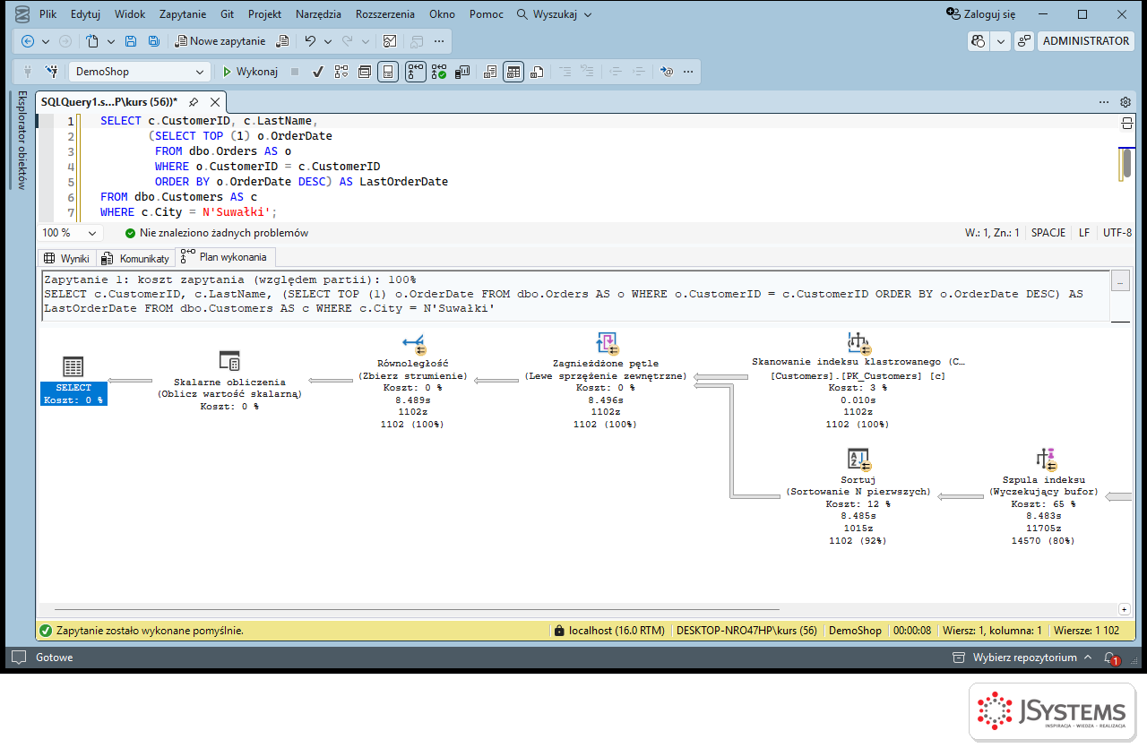Click the Save file floppy icon

tap(131, 41)
